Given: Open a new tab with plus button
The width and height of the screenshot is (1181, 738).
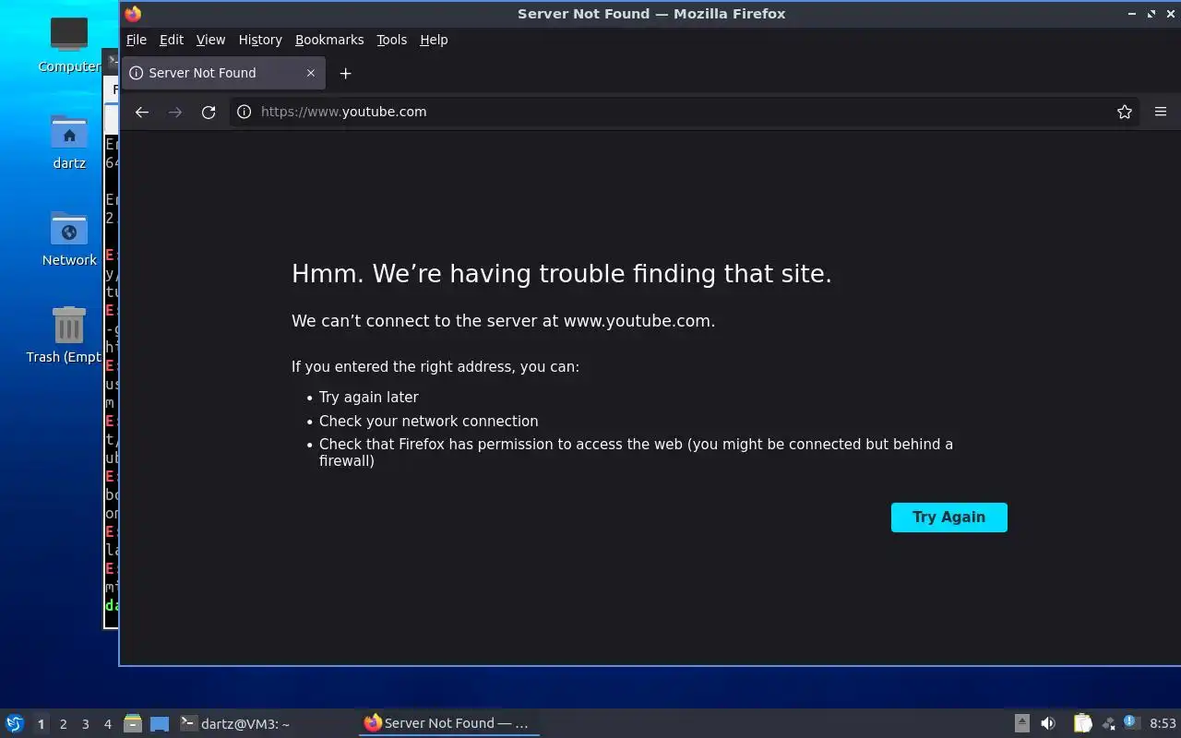Looking at the screenshot, I should coord(345,73).
